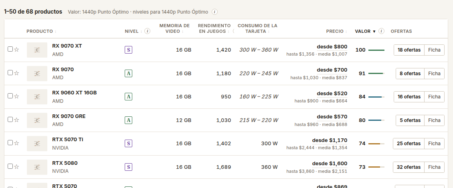Open the RX 9060 XT 16GB product name

pyautogui.click(x=74, y=92)
